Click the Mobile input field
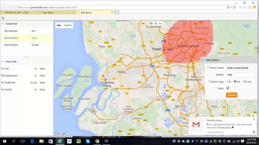 (240, 75)
